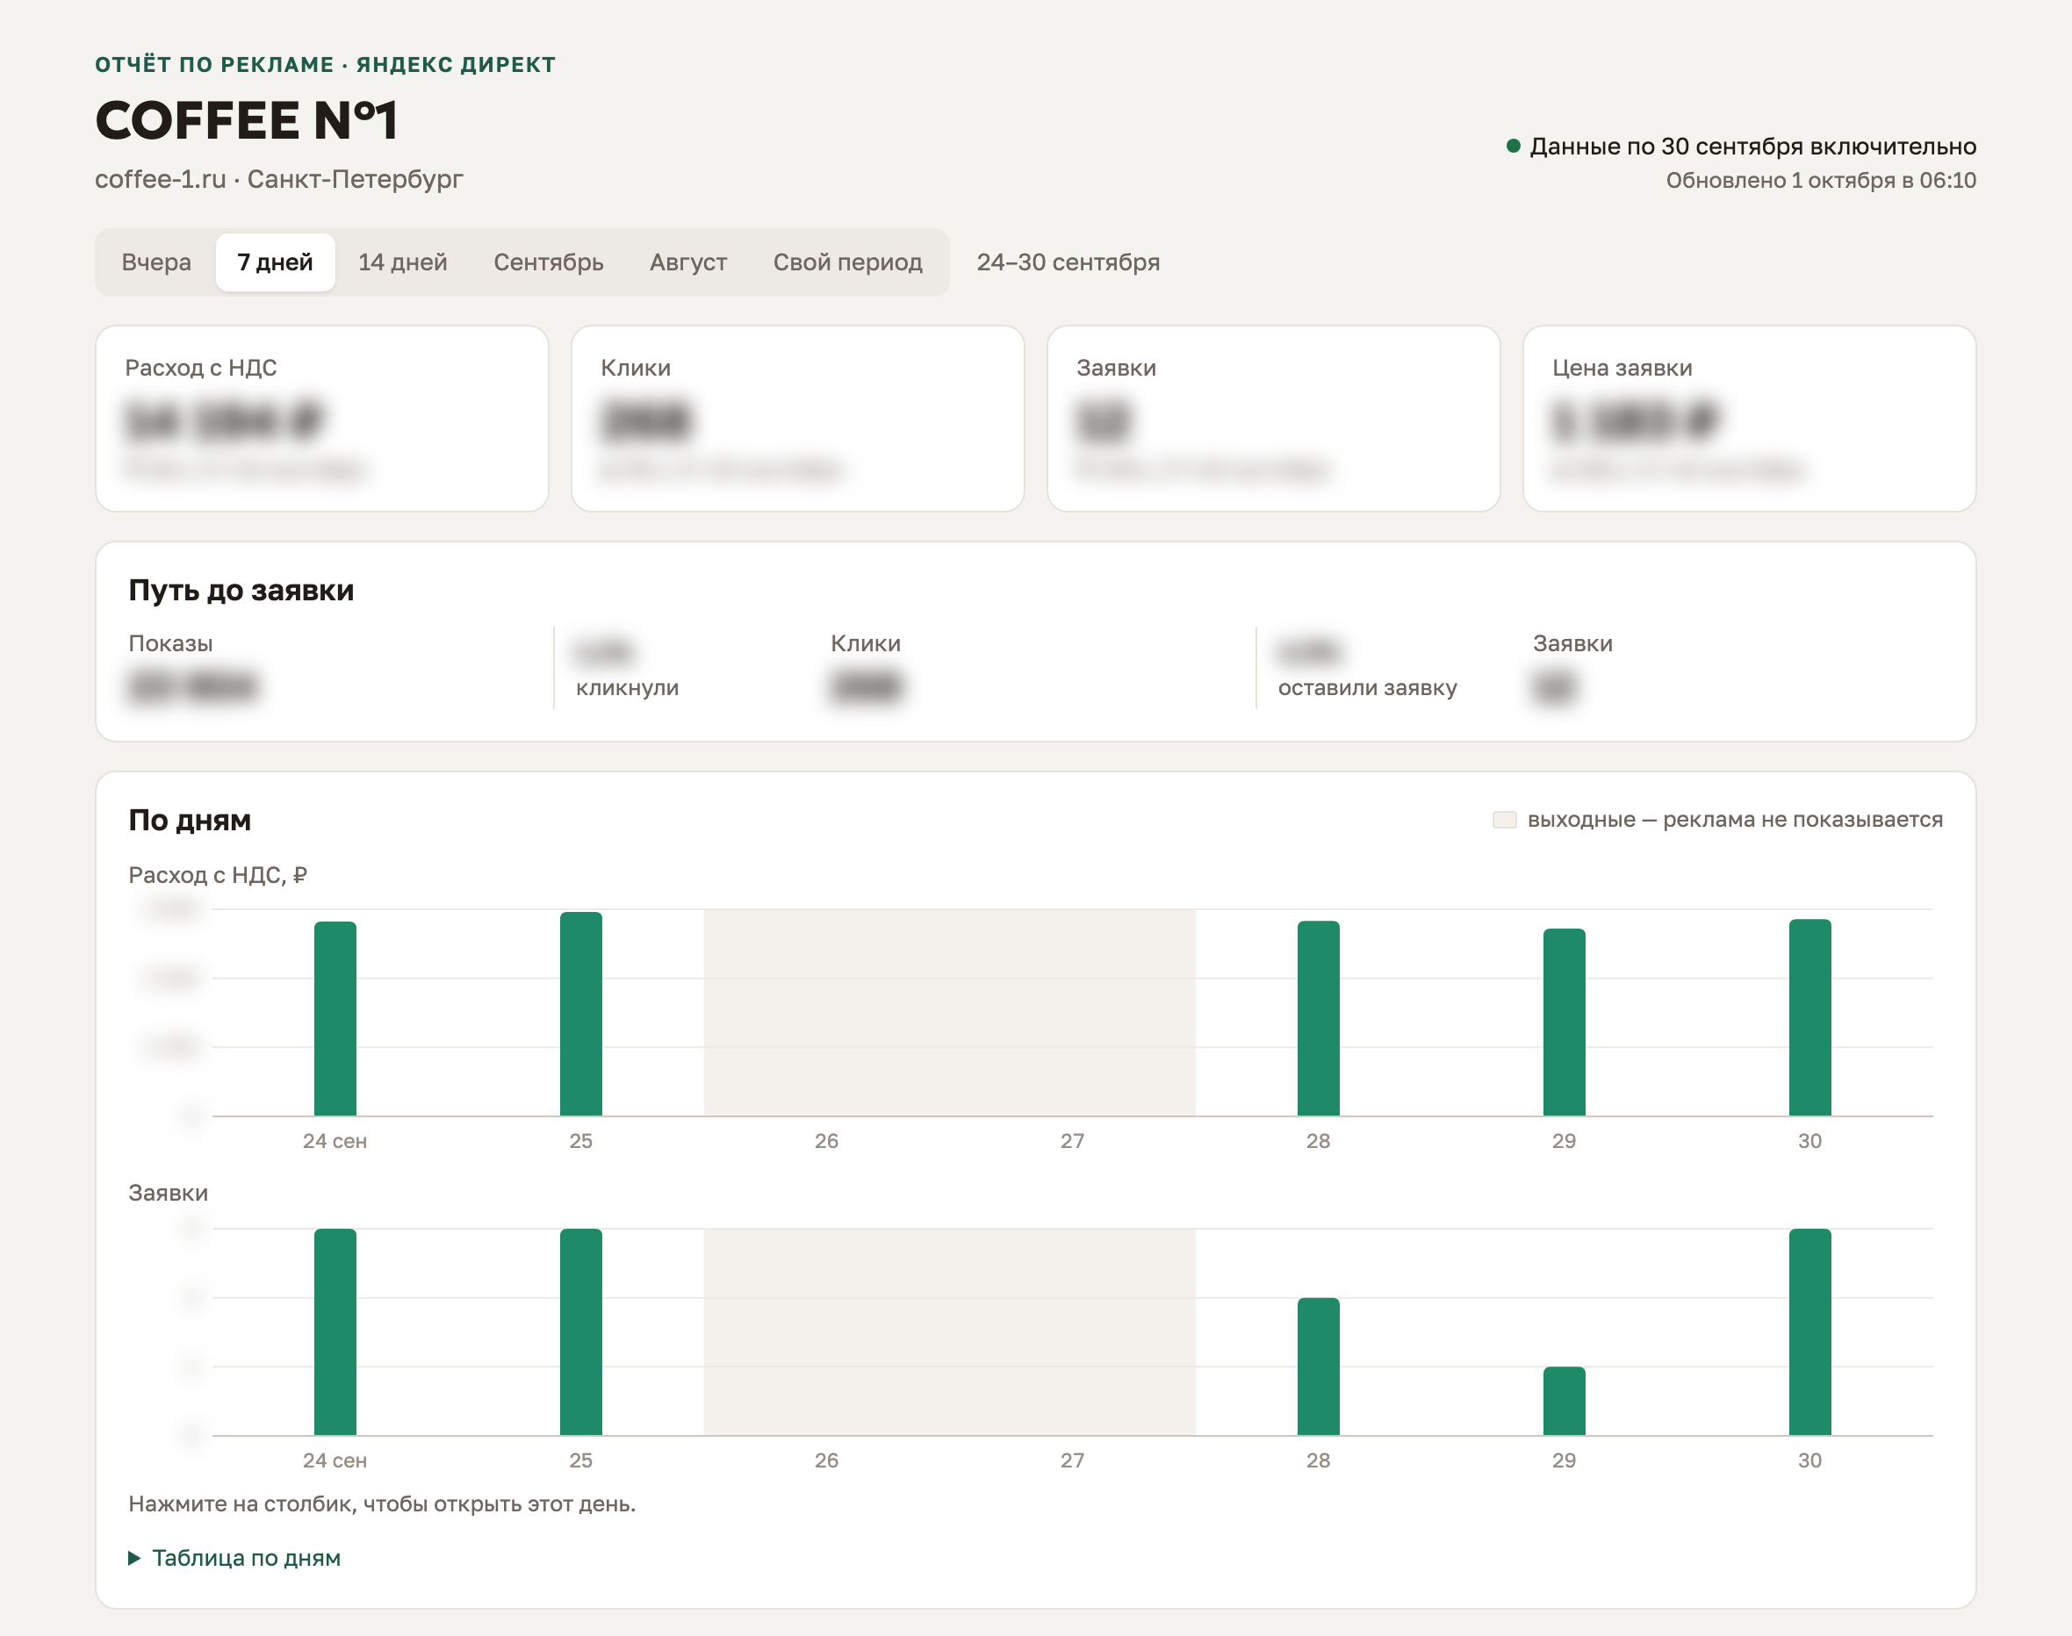
Task: Click the По дням section heading
Action: [x=190, y=820]
